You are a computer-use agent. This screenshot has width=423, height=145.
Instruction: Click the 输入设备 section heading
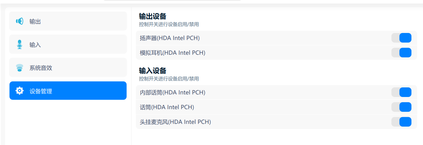pyautogui.click(x=152, y=71)
